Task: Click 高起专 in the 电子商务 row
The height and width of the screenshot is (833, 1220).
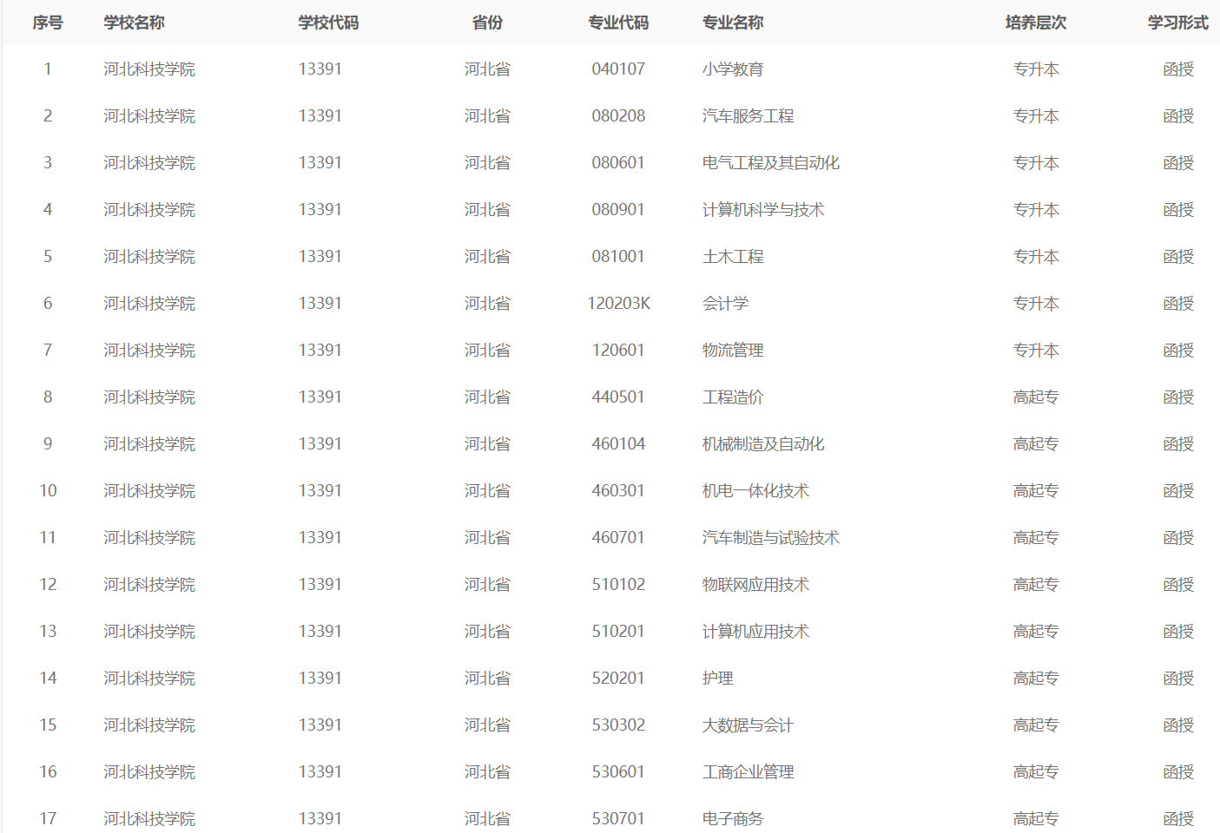Action: pyautogui.click(x=1036, y=819)
